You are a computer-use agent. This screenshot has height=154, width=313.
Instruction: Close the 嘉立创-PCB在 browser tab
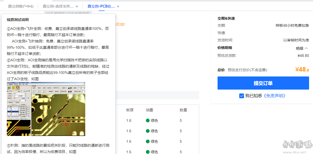[118, 6]
